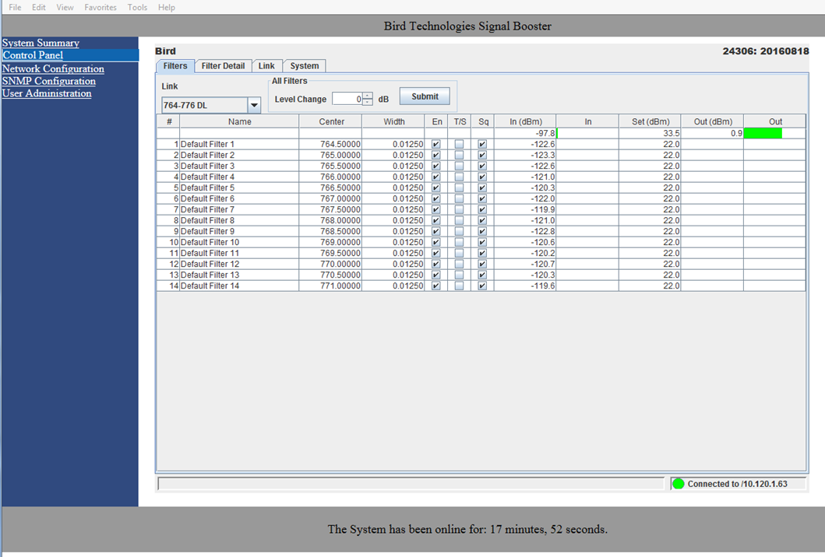The width and height of the screenshot is (825, 557).
Task: Toggle Sq checkbox for Default Filter 12
Action: pyautogui.click(x=482, y=264)
